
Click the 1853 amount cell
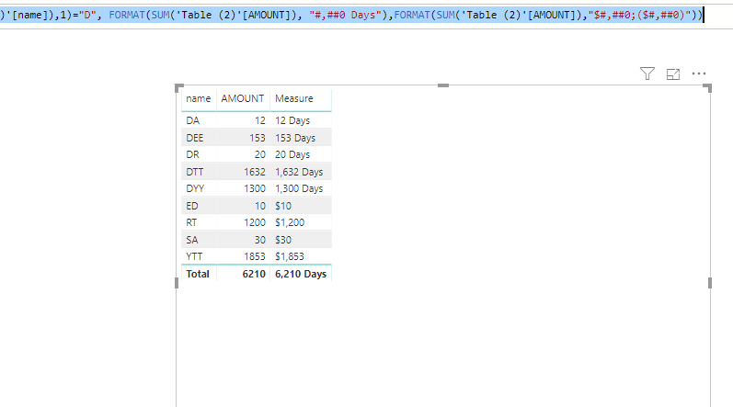[x=255, y=256]
